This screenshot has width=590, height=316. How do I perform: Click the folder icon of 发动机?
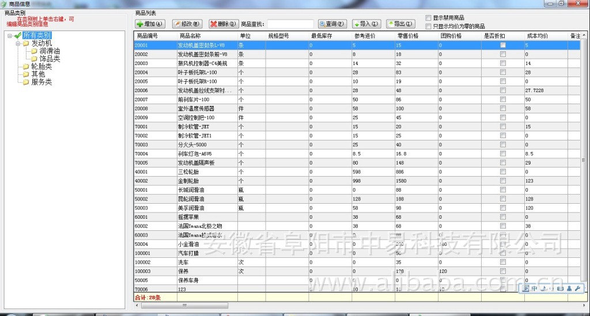click(x=26, y=44)
